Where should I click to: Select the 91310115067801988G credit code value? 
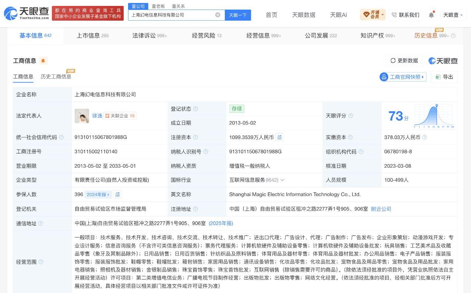coord(100,137)
